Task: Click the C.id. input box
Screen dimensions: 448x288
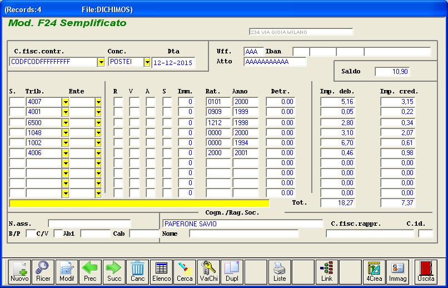Action: point(426,234)
